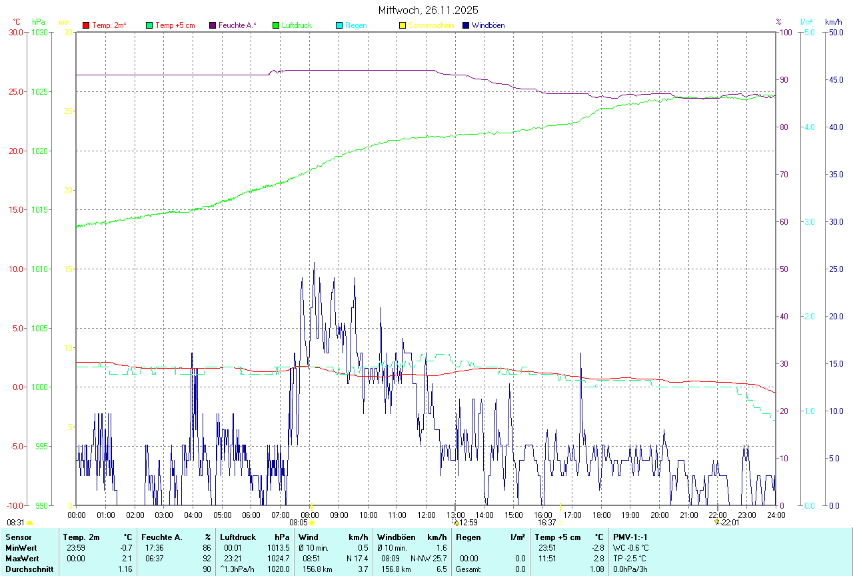853x576 pixels.
Task: Click the dark blue Windböen legend square
Action: pyautogui.click(x=466, y=25)
